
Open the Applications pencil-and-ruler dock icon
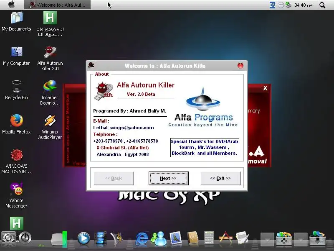click(225, 238)
